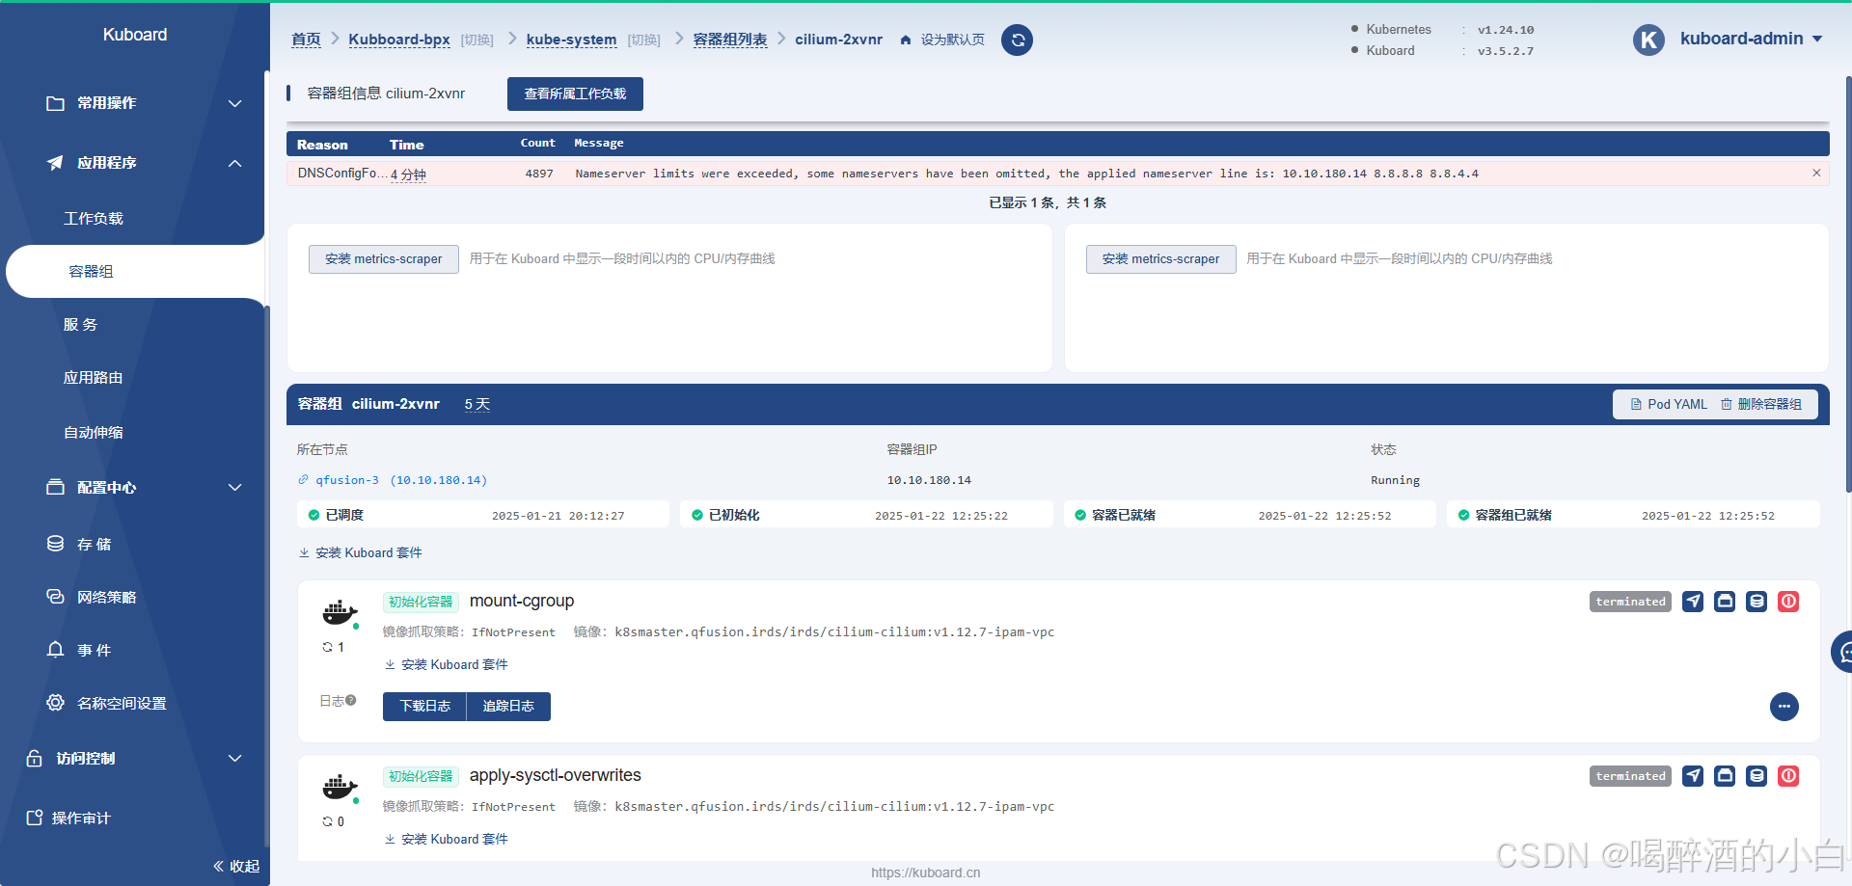Select 网络策略 in the sidebar menu
The image size is (1852, 886).
tap(106, 598)
